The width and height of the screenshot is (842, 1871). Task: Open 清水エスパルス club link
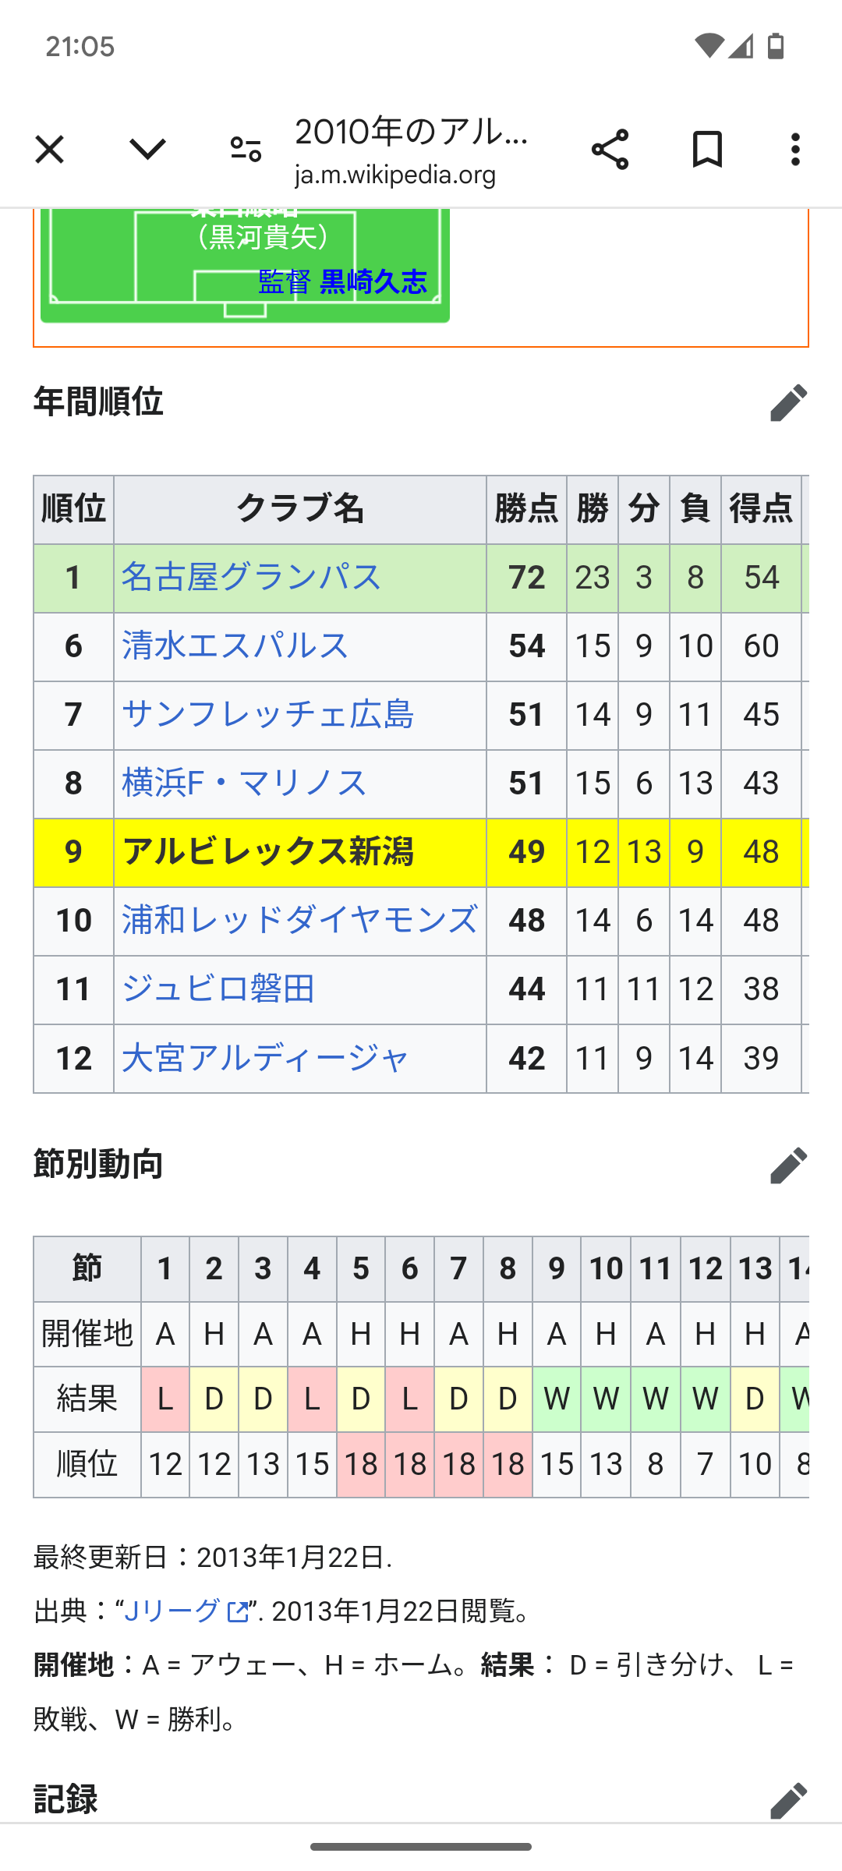[x=235, y=646]
